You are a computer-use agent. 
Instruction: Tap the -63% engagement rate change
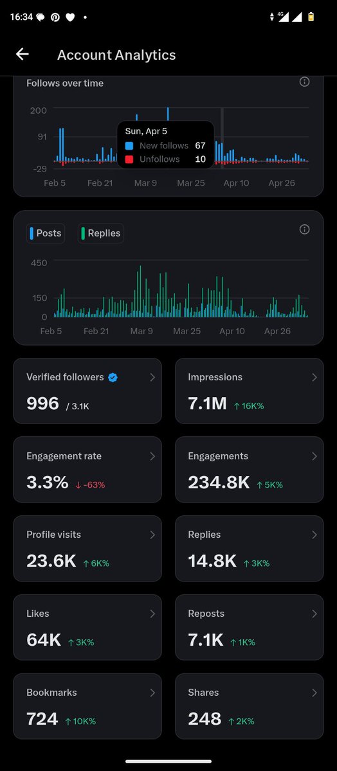[90, 484]
